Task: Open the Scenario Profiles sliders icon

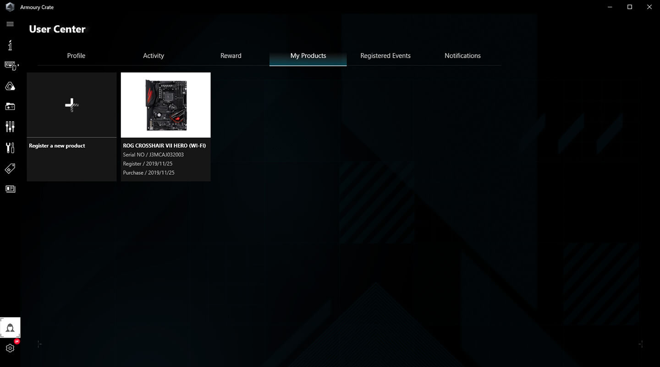Action: pos(10,127)
